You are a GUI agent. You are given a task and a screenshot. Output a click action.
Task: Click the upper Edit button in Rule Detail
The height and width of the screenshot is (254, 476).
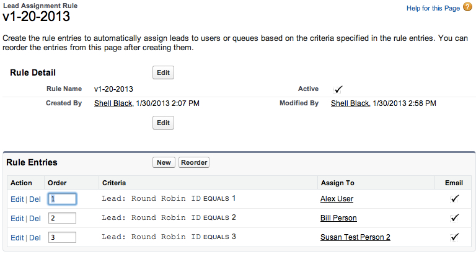pyautogui.click(x=164, y=72)
